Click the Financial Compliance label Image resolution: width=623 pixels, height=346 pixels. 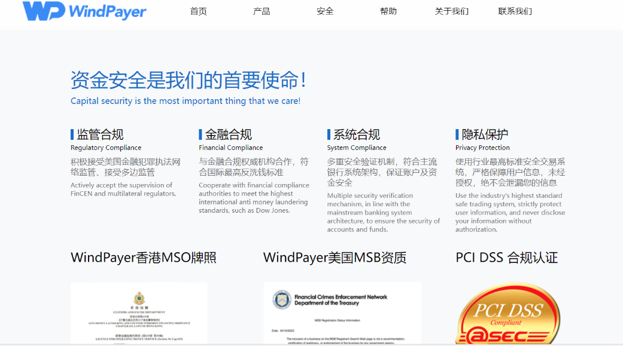231,148
